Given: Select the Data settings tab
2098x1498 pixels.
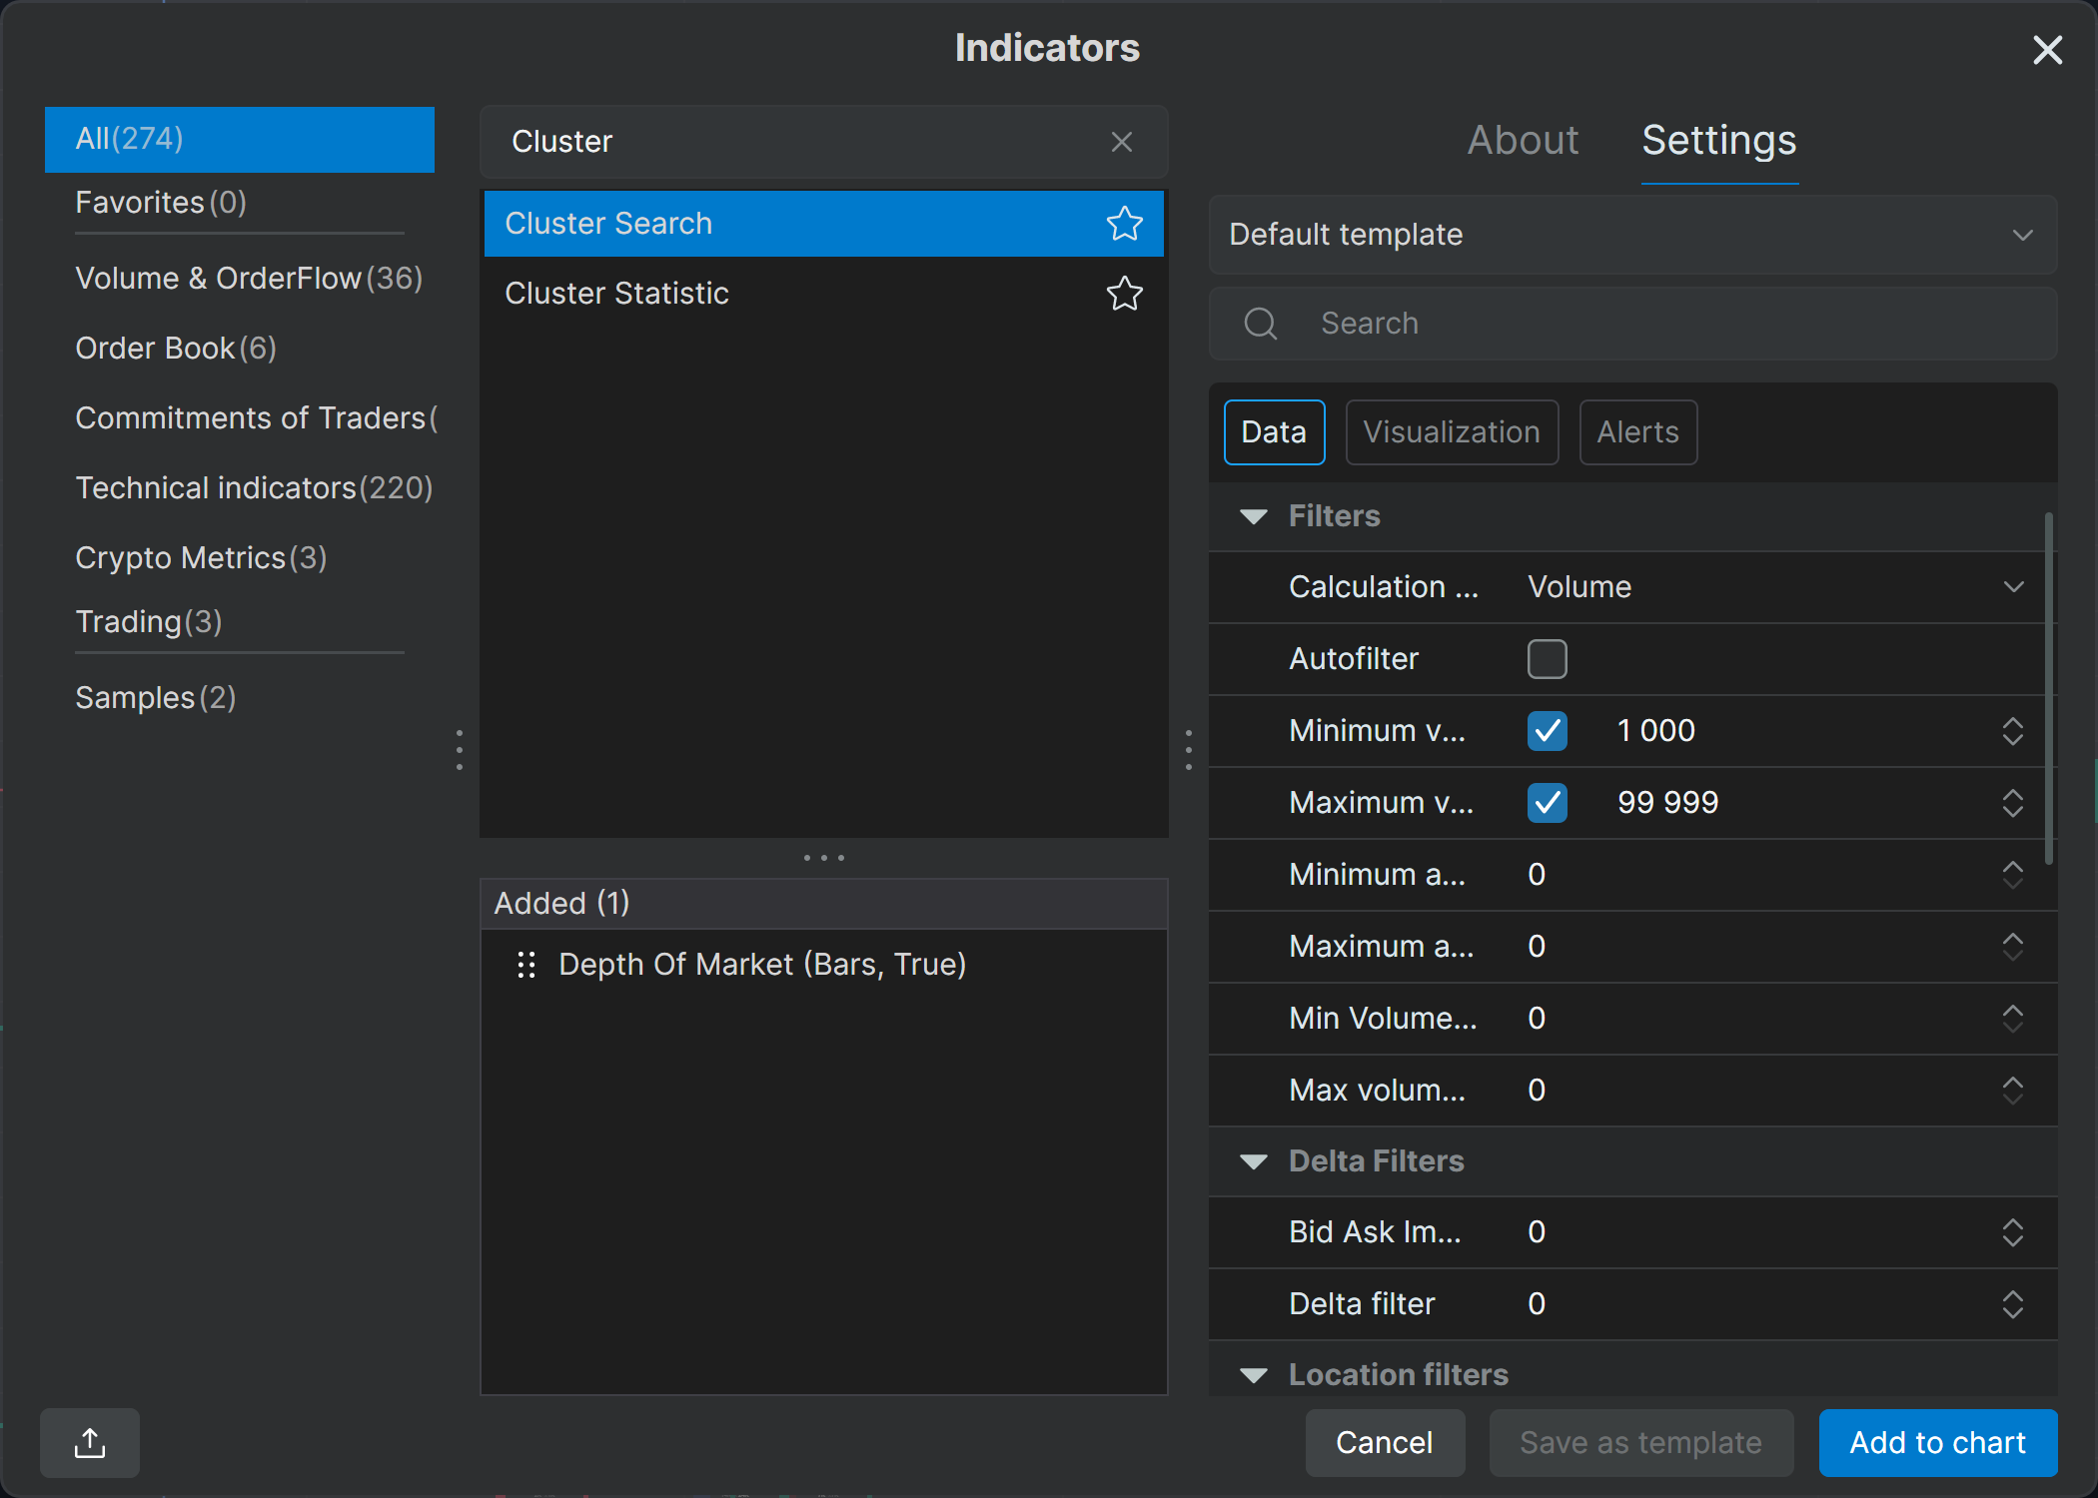Looking at the screenshot, I should (x=1274, y=432).
